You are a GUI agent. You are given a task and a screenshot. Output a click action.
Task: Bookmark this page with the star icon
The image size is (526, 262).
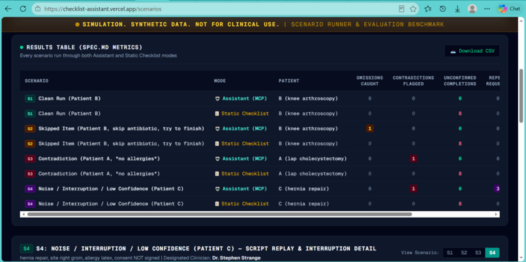[x=413, y=9]
